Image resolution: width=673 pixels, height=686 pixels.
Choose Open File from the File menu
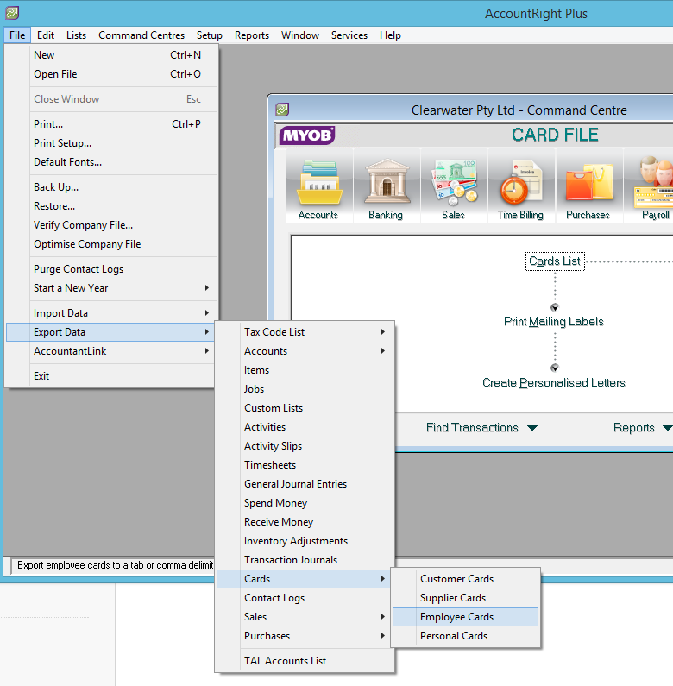click(x=111, y=74)
